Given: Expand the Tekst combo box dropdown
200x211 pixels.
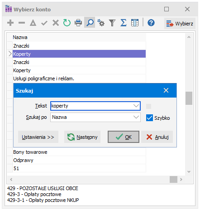Looking at the screenshot, I should [136, 106].
